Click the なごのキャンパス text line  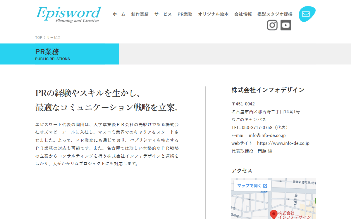pos(249,120)
